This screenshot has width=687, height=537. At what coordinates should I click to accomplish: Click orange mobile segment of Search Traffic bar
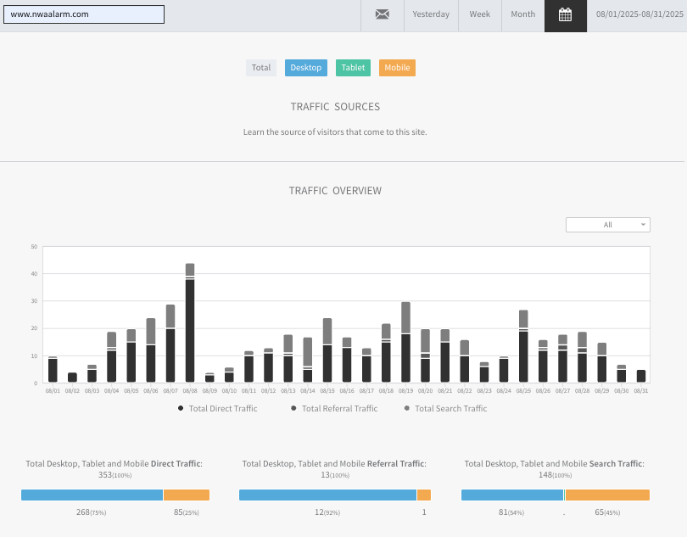coord(607,495)
